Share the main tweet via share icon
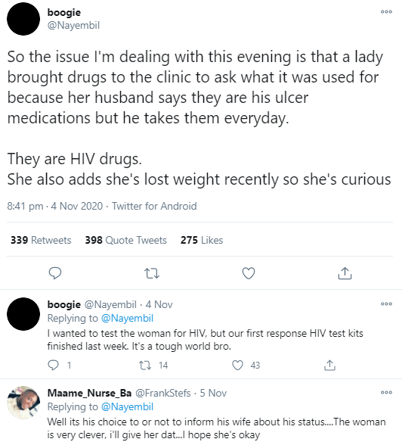 (x=345, y=273)
